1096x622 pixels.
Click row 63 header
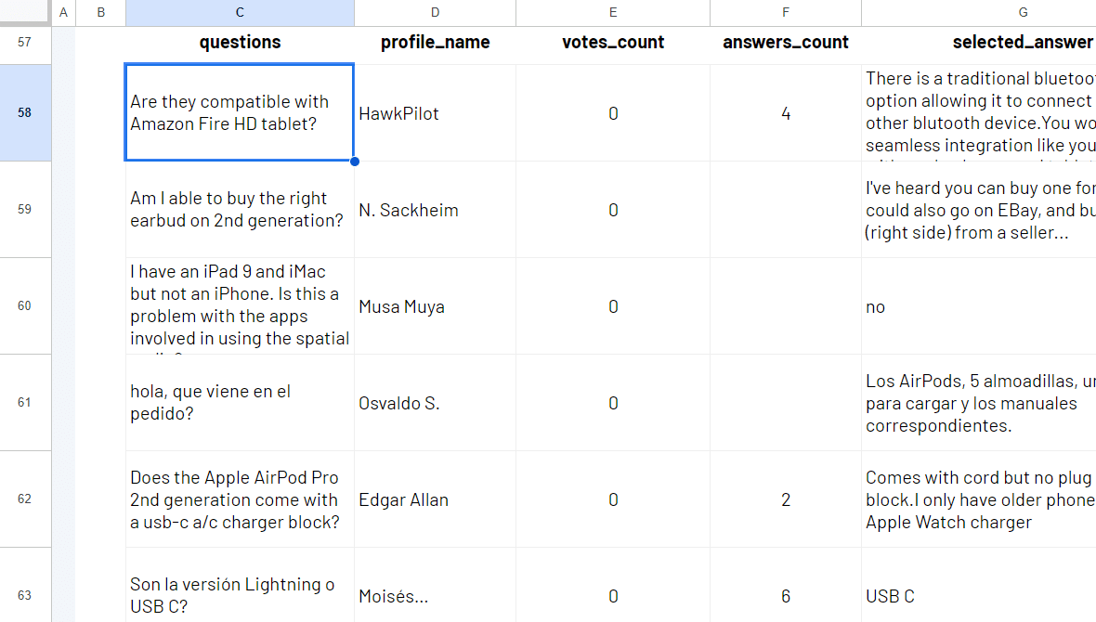25,595
